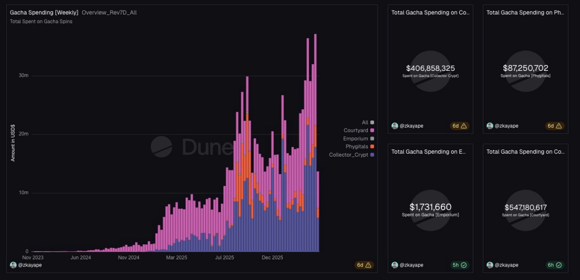Toggle the Phygitals series label in the legend
The image size is (580, 280).
[357, 147]
